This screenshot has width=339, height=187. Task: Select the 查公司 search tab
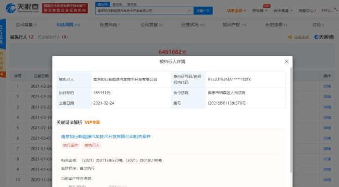(x=103, y=4)
